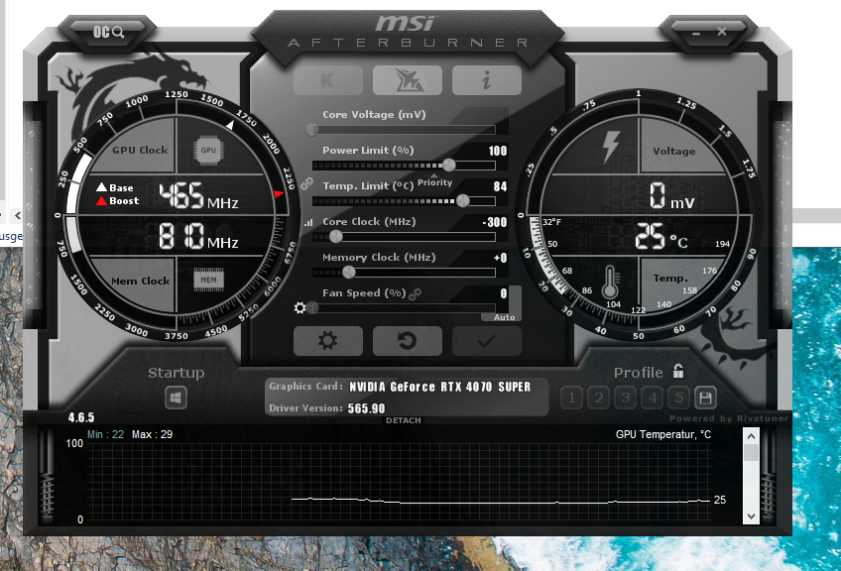Click the Power Limit value 100
Viewport: 841px width, 571px height.
(x=498, y=151)
